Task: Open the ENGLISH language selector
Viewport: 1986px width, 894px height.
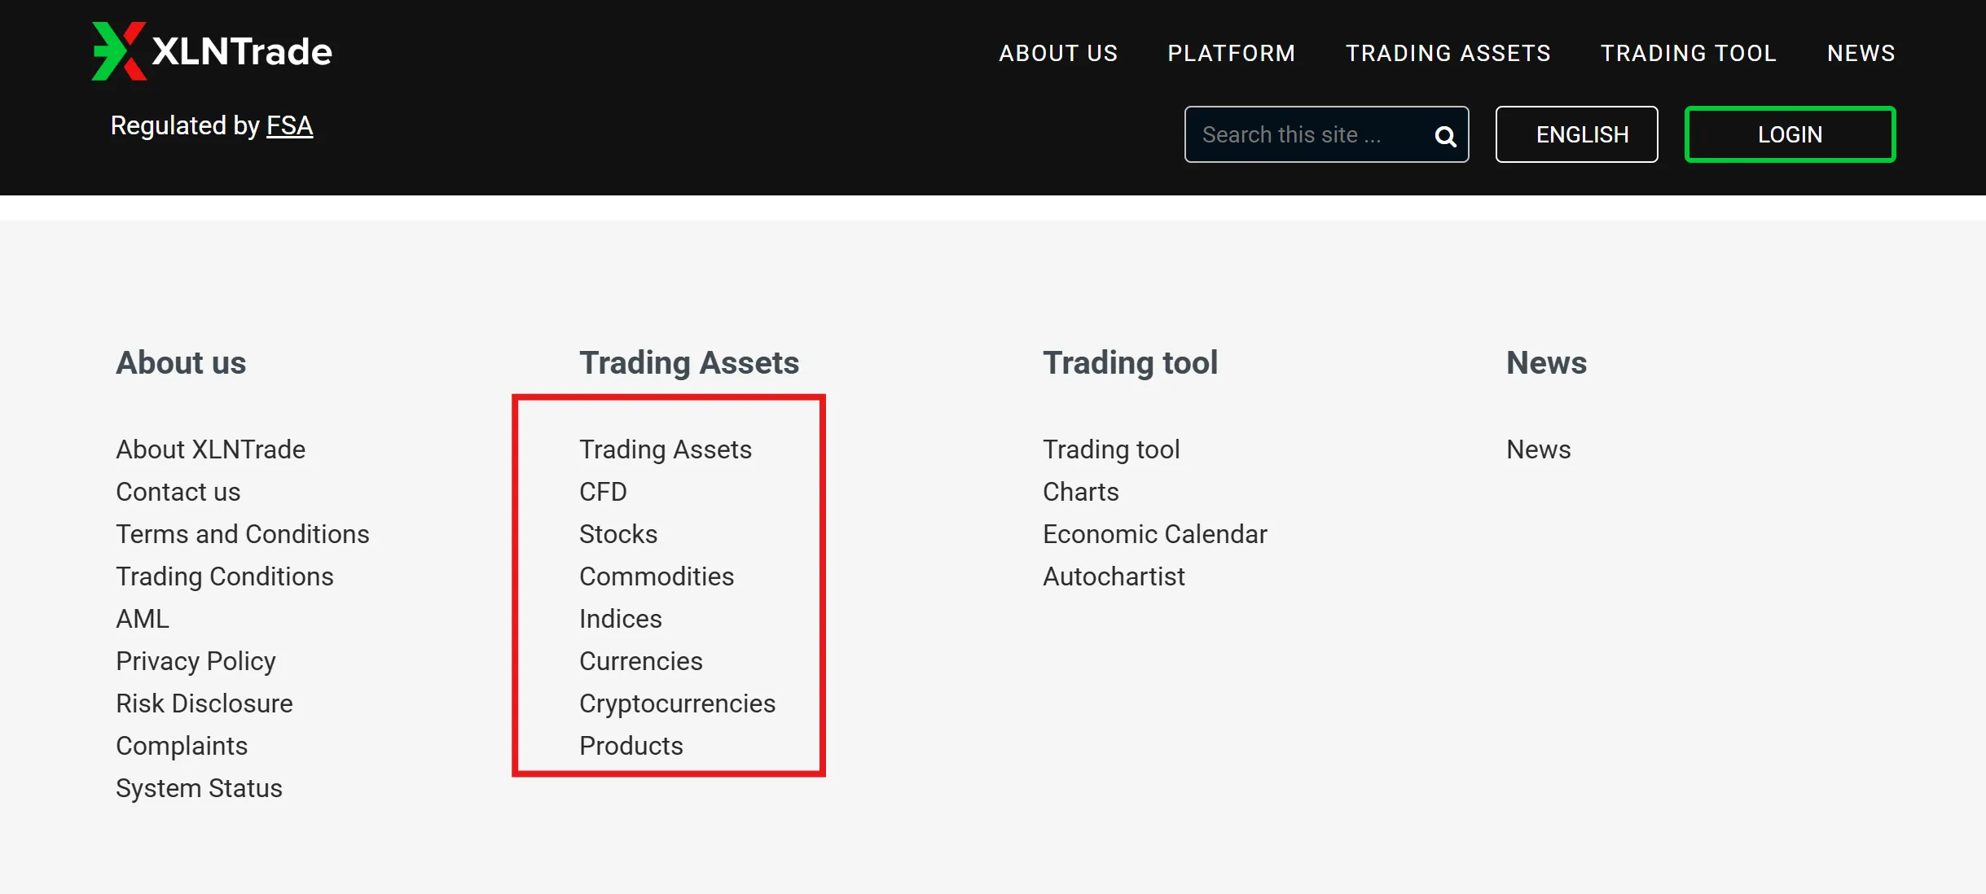Action: (1576, 134)
